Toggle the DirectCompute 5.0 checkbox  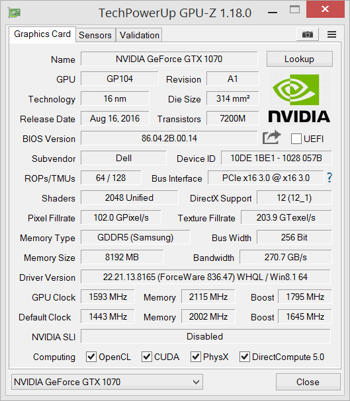click(x=245, y=357)
